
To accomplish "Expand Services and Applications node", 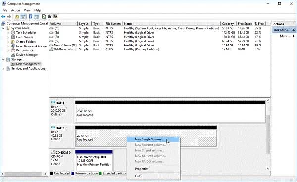I will tap(3, 69).
